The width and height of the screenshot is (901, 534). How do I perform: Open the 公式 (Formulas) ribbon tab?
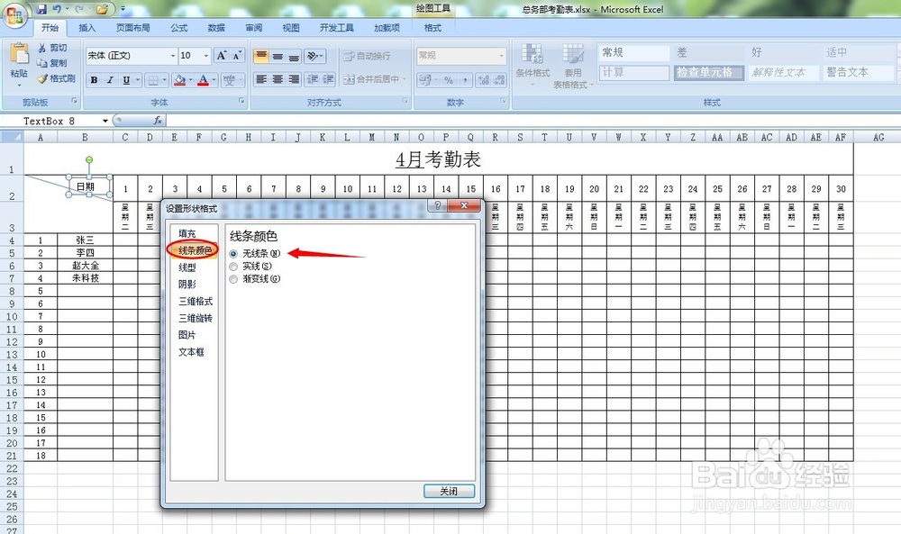pos(178,28)
